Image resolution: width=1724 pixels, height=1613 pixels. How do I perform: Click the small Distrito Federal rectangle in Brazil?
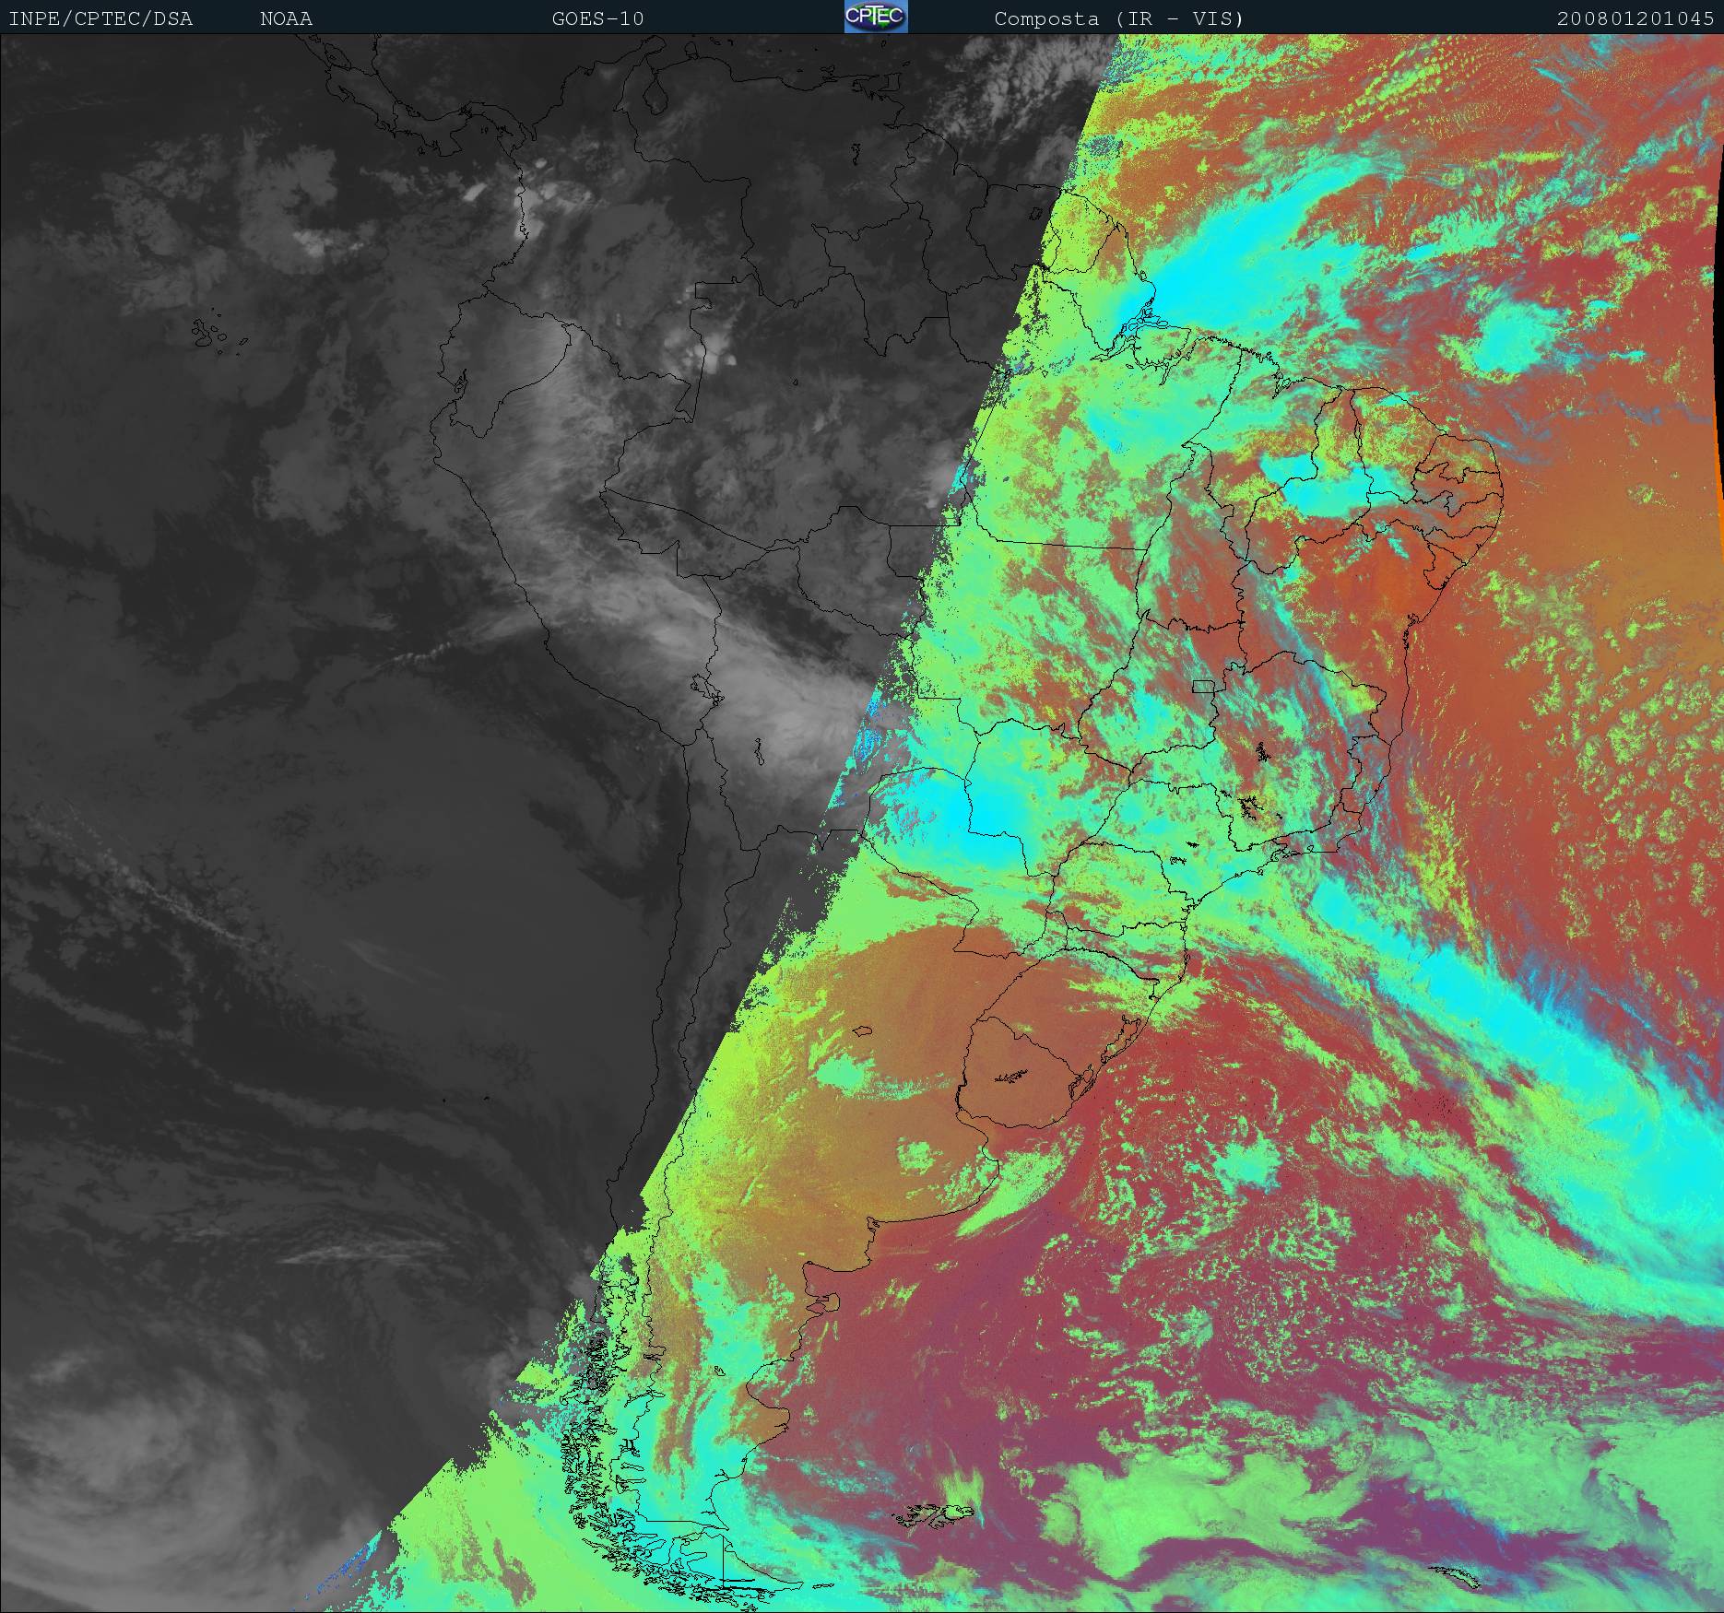(x=1204, y=686)
